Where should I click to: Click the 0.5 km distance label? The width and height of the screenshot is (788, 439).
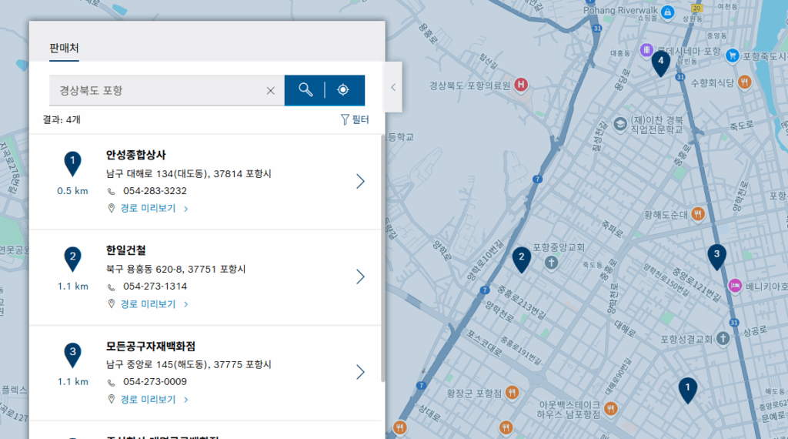click(x=72, y=191)
